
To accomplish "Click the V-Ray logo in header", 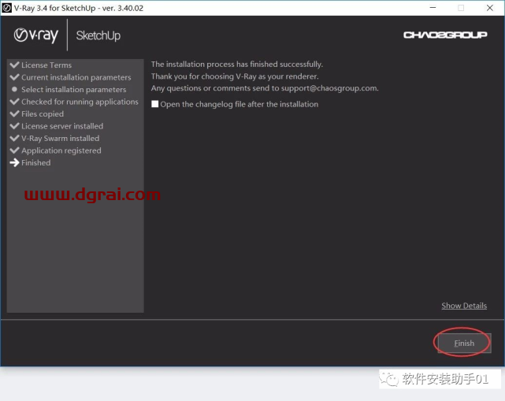I will coord(36,35).
